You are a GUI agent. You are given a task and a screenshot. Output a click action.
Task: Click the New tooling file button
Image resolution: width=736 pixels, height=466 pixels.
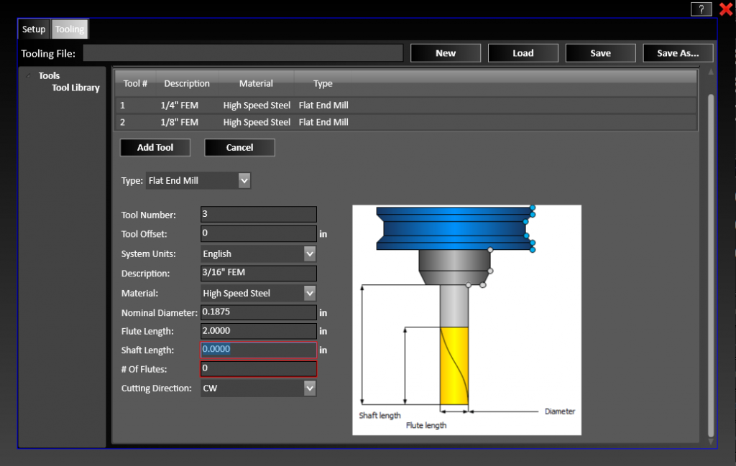[445, 52]
